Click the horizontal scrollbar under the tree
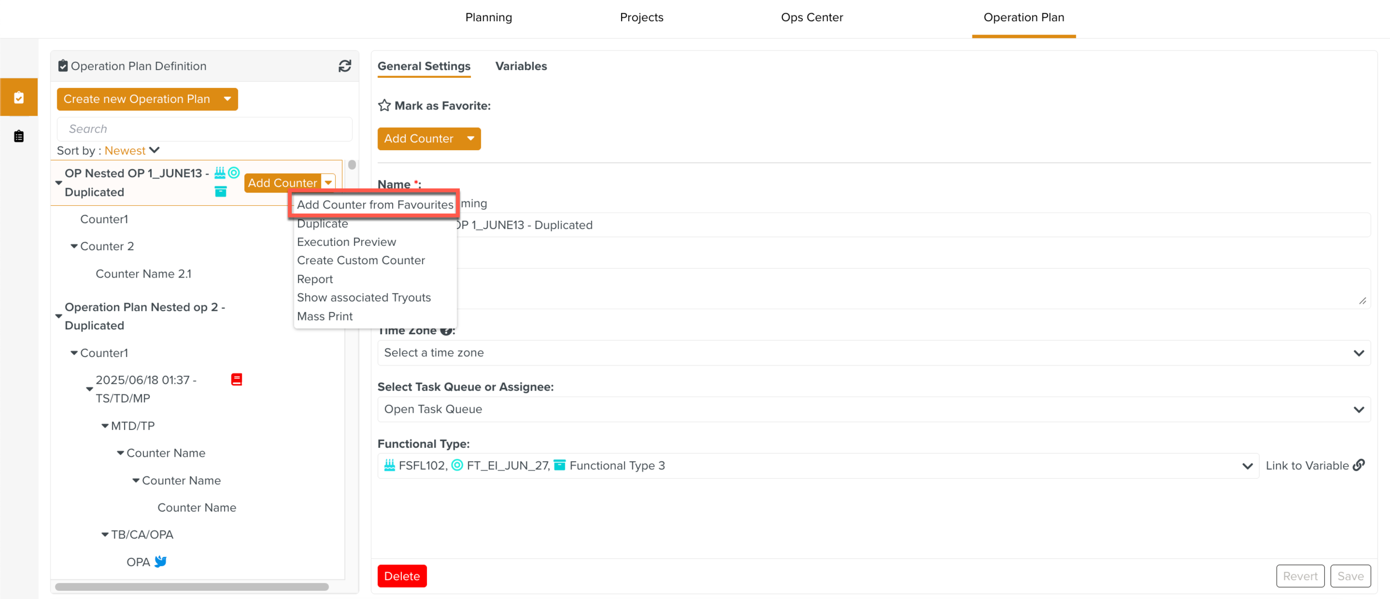This screenshot has height=599, width=1390. click(x=192, y=587)
